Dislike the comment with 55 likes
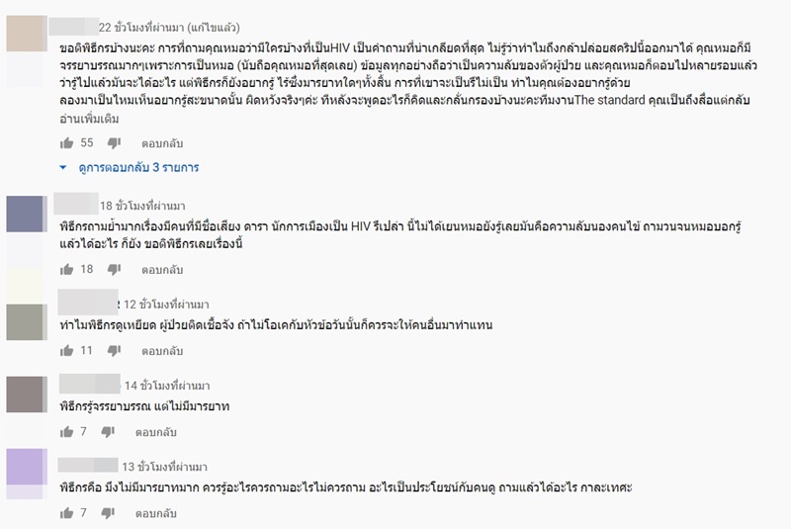This screenshot has height=529, width=791. (109, 144)
